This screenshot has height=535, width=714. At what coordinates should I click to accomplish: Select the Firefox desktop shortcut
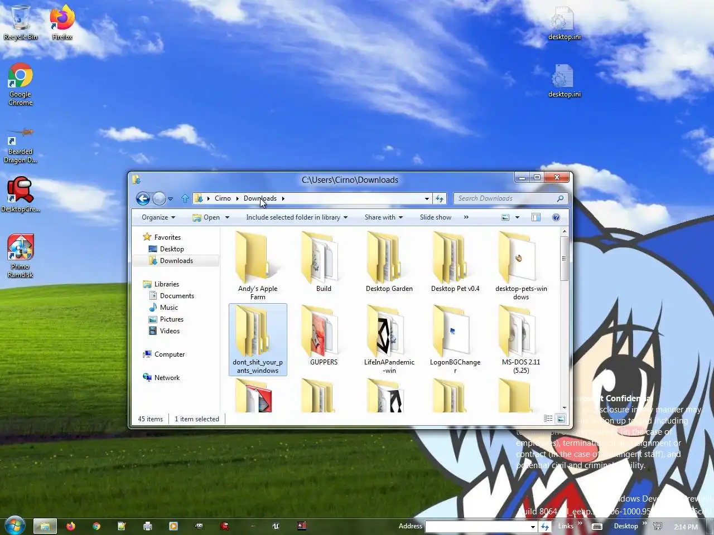(x=62, y=23)
